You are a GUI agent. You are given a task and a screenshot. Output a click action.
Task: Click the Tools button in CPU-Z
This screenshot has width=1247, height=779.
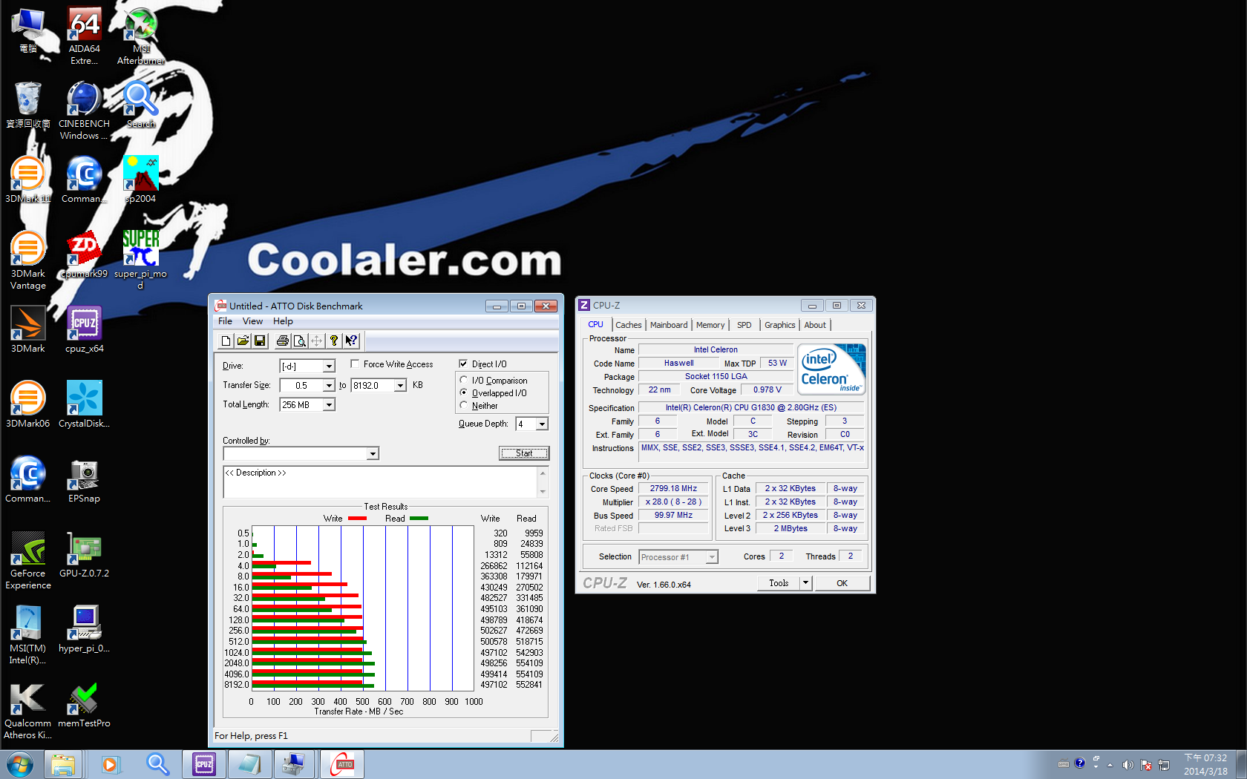pos(779,583)
